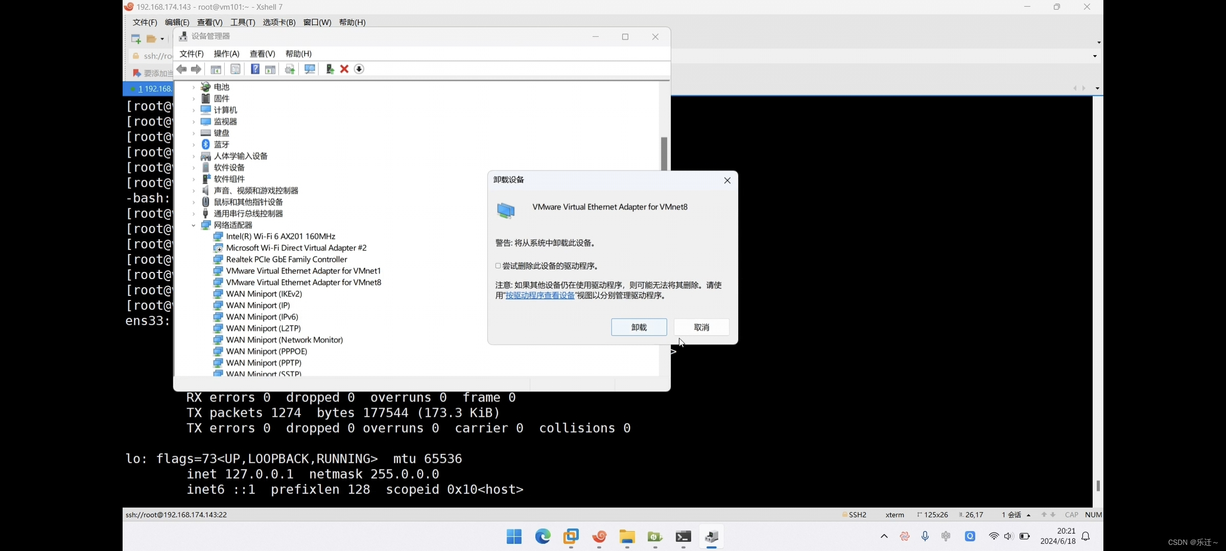Click the 按驱动程序查看设备 link
This screenshot has height=551, width=1226.
click(x=540, y=296)
